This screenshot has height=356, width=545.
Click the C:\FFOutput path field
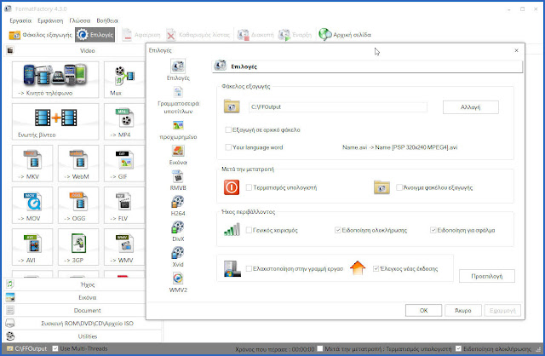click(x=337, y=106)
